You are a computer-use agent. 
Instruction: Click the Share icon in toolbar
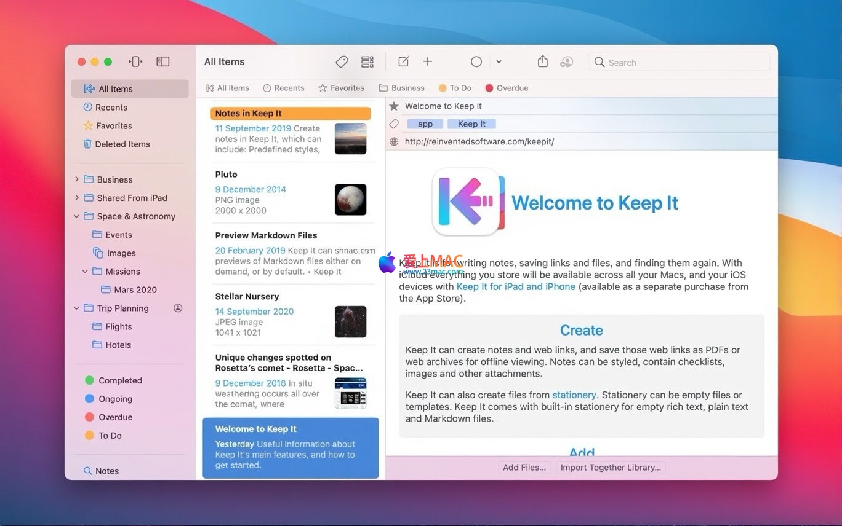[542, 62]
